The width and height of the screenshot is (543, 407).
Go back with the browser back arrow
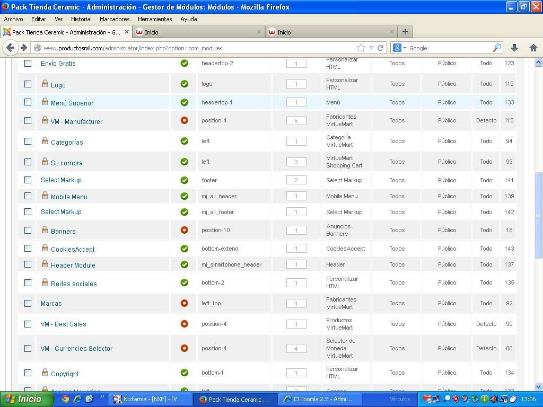pos(11,48)
